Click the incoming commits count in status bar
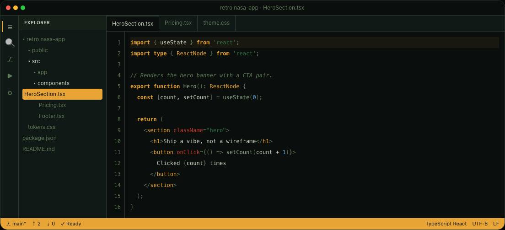505x230 pixels. click(51, 224)
